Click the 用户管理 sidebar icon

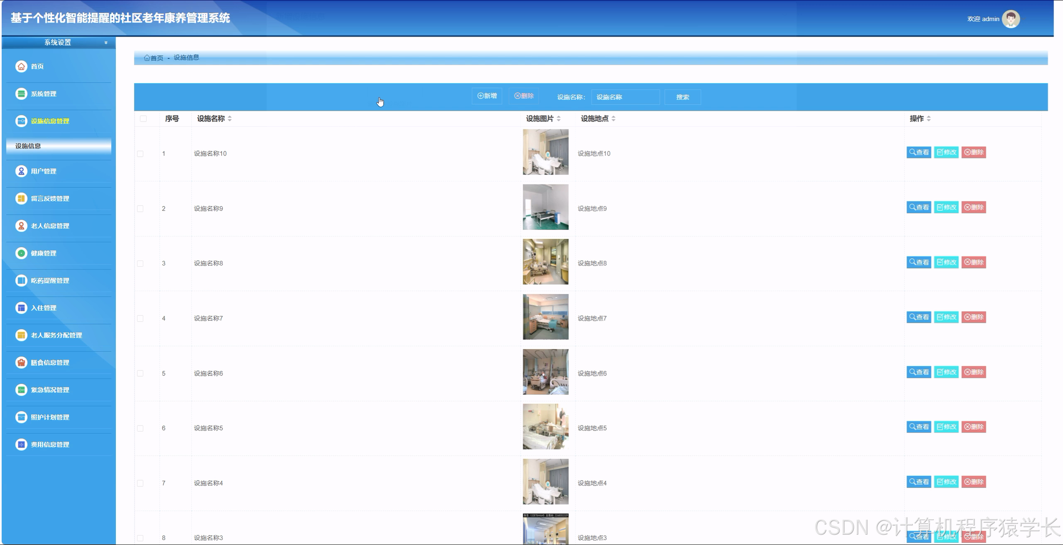(x=21, y=171)
